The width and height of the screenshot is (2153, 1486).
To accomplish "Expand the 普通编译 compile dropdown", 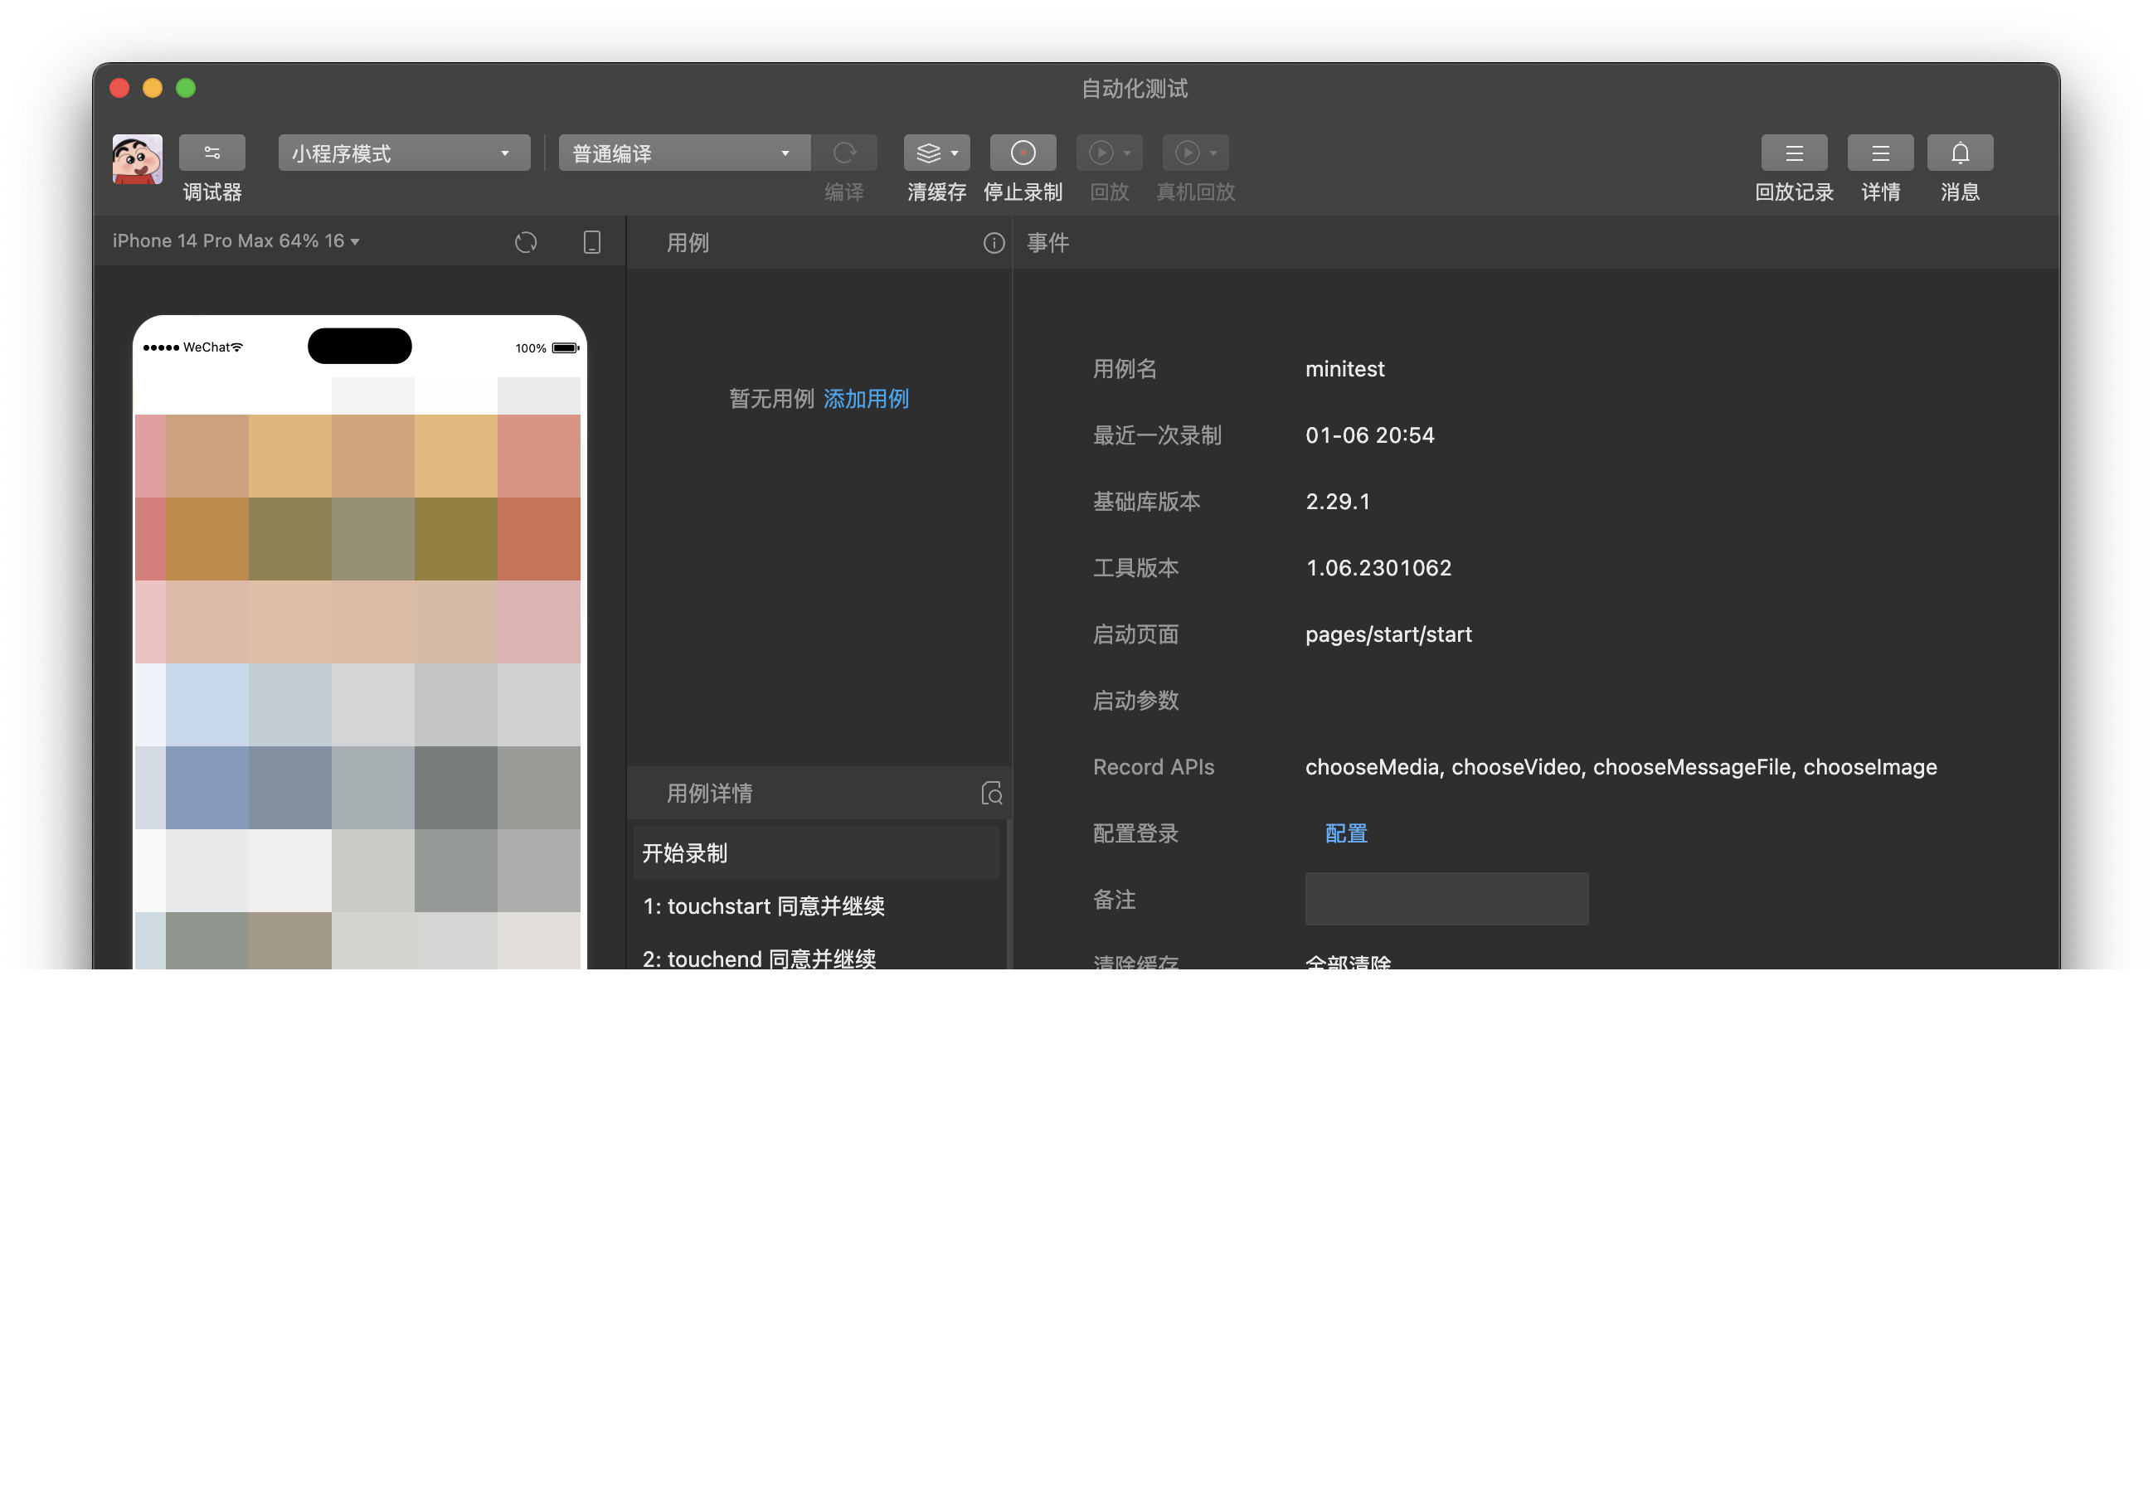I will coord(683,153).
